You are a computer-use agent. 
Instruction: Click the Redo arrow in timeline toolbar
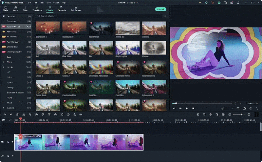click(x=11, y=114)
